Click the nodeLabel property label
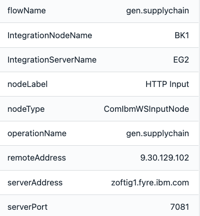The height and width of the screenshot is (216, 200). click(x=28, y=84)
